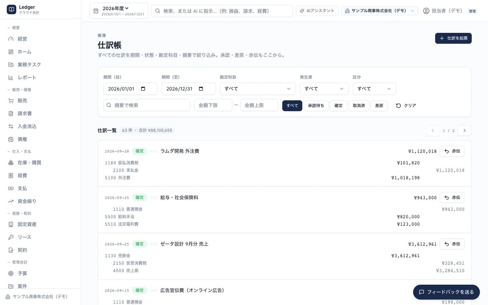Filter entries by 確定 status
Viewport: 488px width, 305px height.
(x=338, y=106)
